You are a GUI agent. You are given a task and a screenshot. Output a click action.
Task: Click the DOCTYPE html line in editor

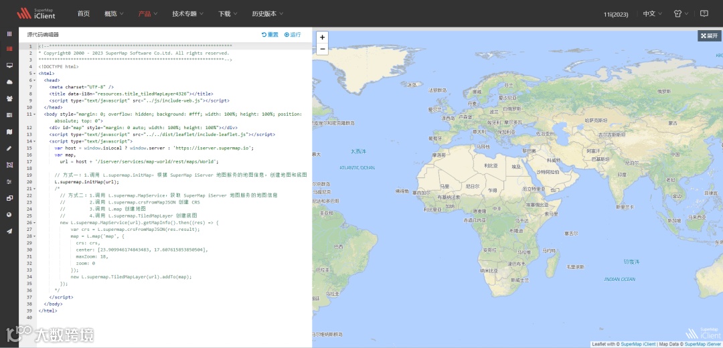58,66
